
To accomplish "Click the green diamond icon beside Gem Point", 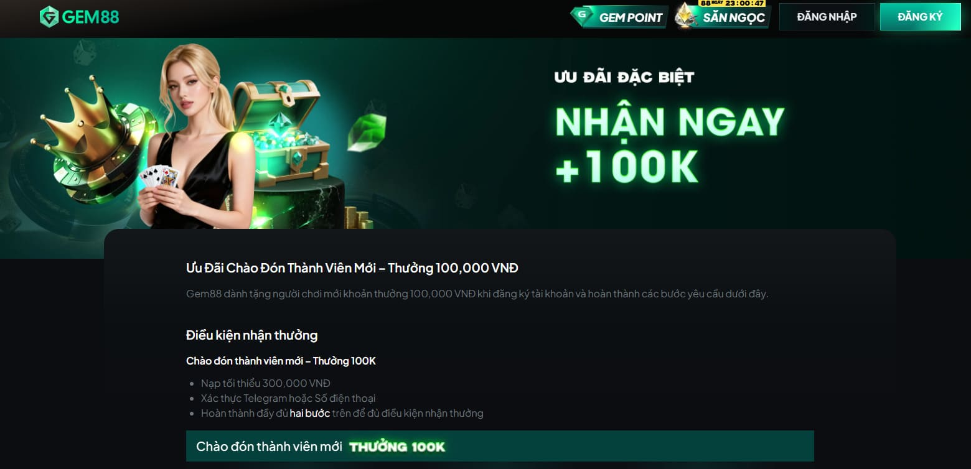I will click(x=582, y=16).
